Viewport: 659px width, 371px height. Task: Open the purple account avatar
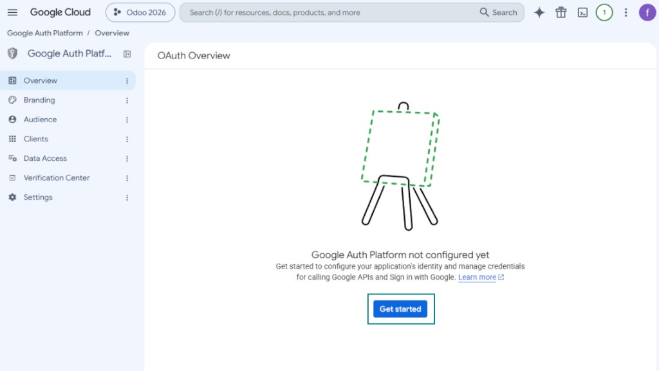[647, 13]
